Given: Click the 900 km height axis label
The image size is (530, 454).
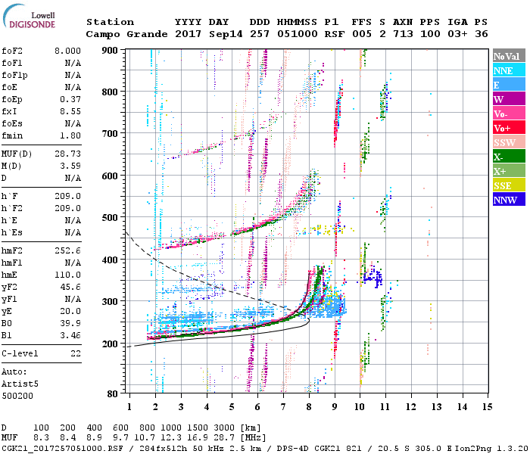Looking at the screenshot, I should tap(113, 50).
